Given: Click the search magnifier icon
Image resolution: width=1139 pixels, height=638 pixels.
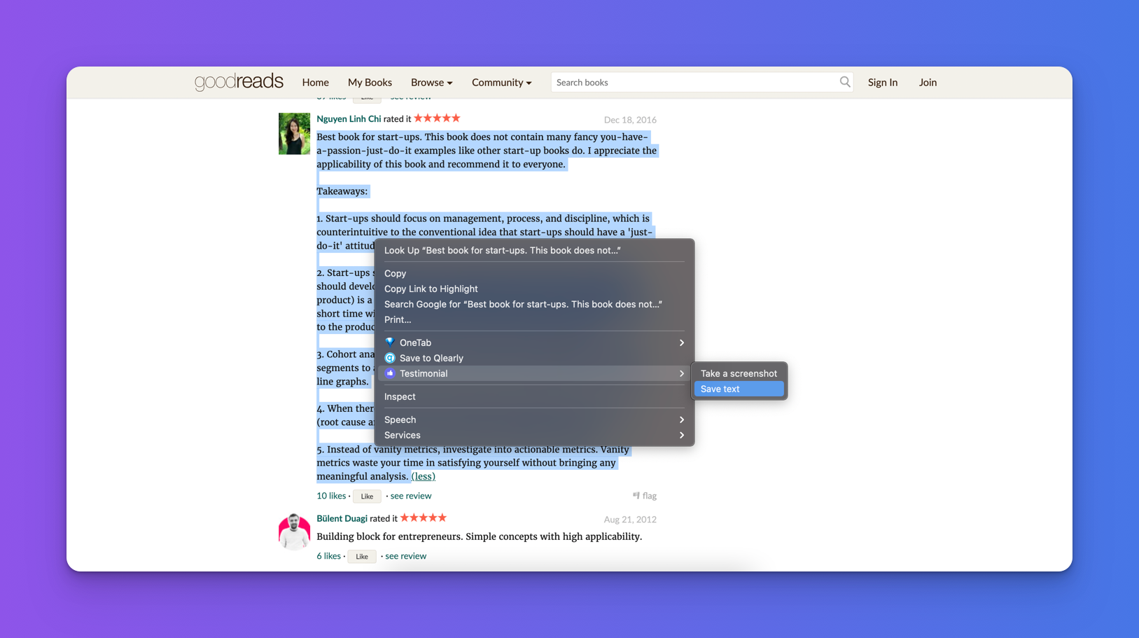Looking at the screenshot, I should 844,82.
